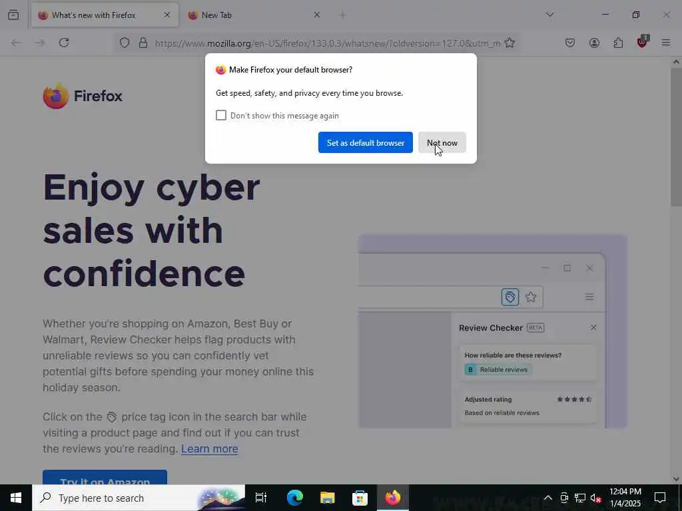
Task: Click the Review Checker title in illustration
Action: [x=491, y=328]
